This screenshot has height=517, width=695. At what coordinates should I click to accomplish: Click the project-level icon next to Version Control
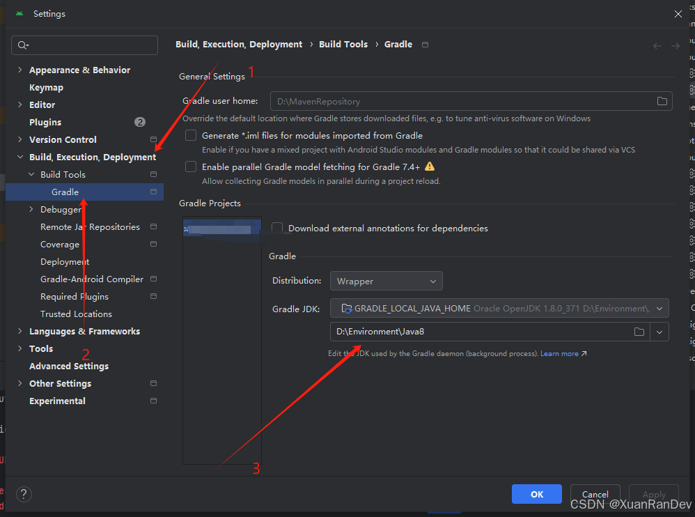(153, 140)
